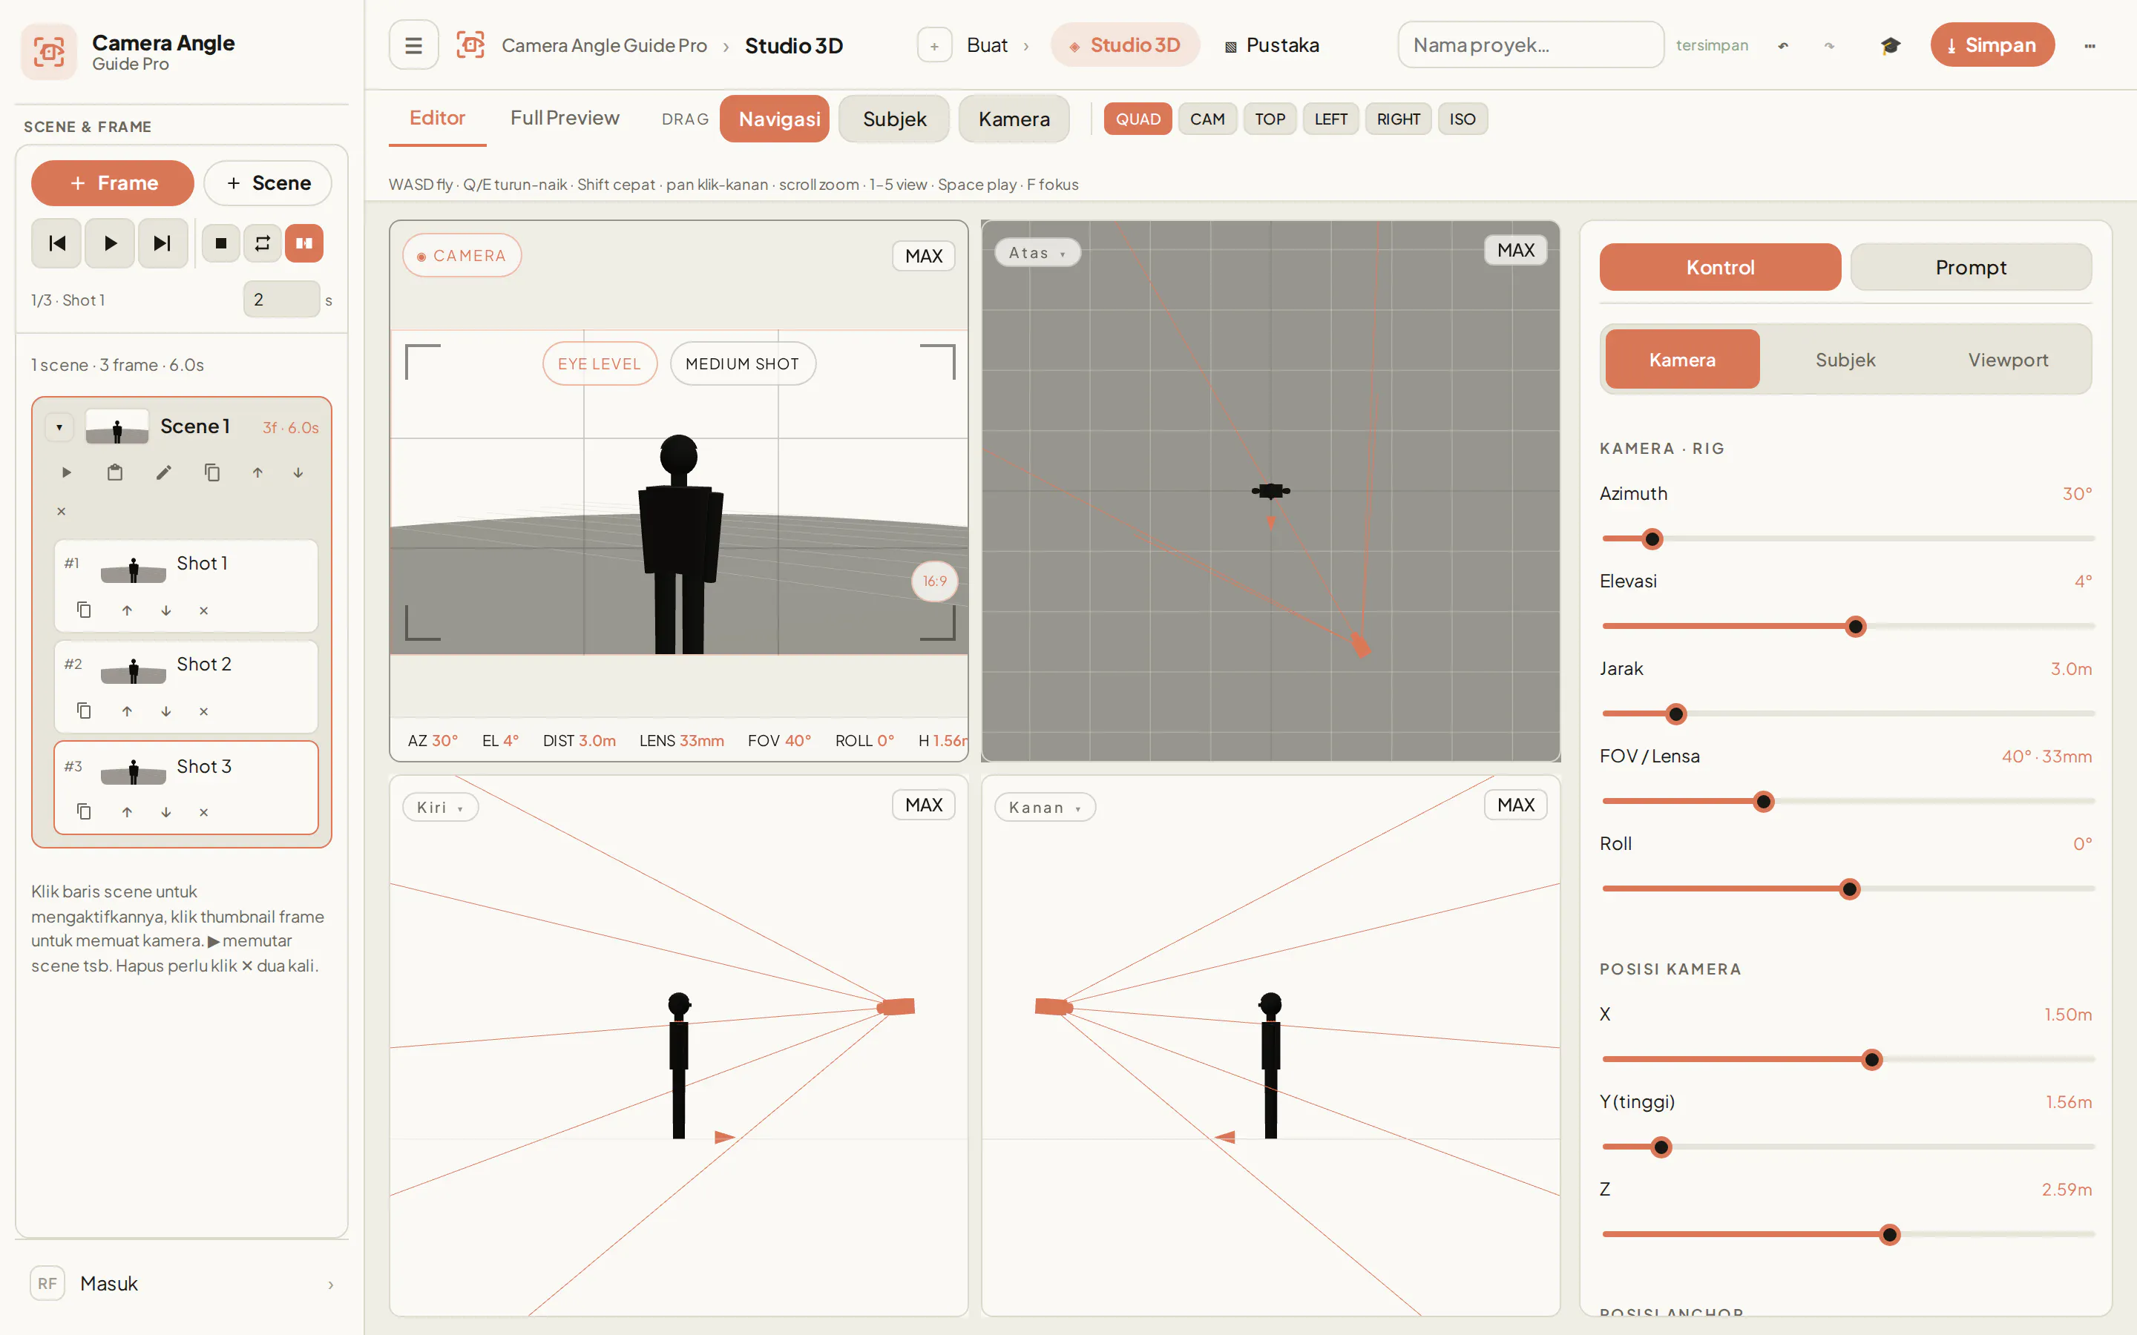Delete Shot 2

click(204, 711)
